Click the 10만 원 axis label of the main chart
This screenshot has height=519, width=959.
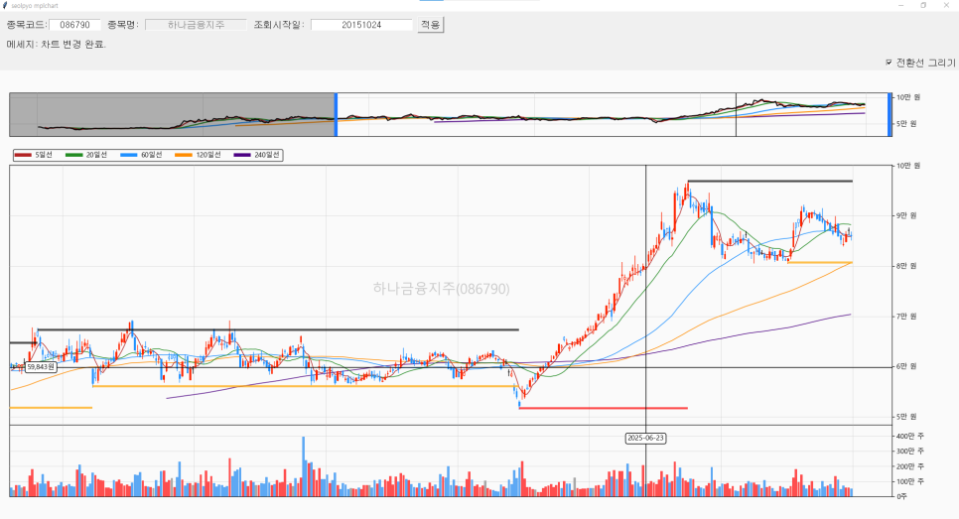point(907,166)
